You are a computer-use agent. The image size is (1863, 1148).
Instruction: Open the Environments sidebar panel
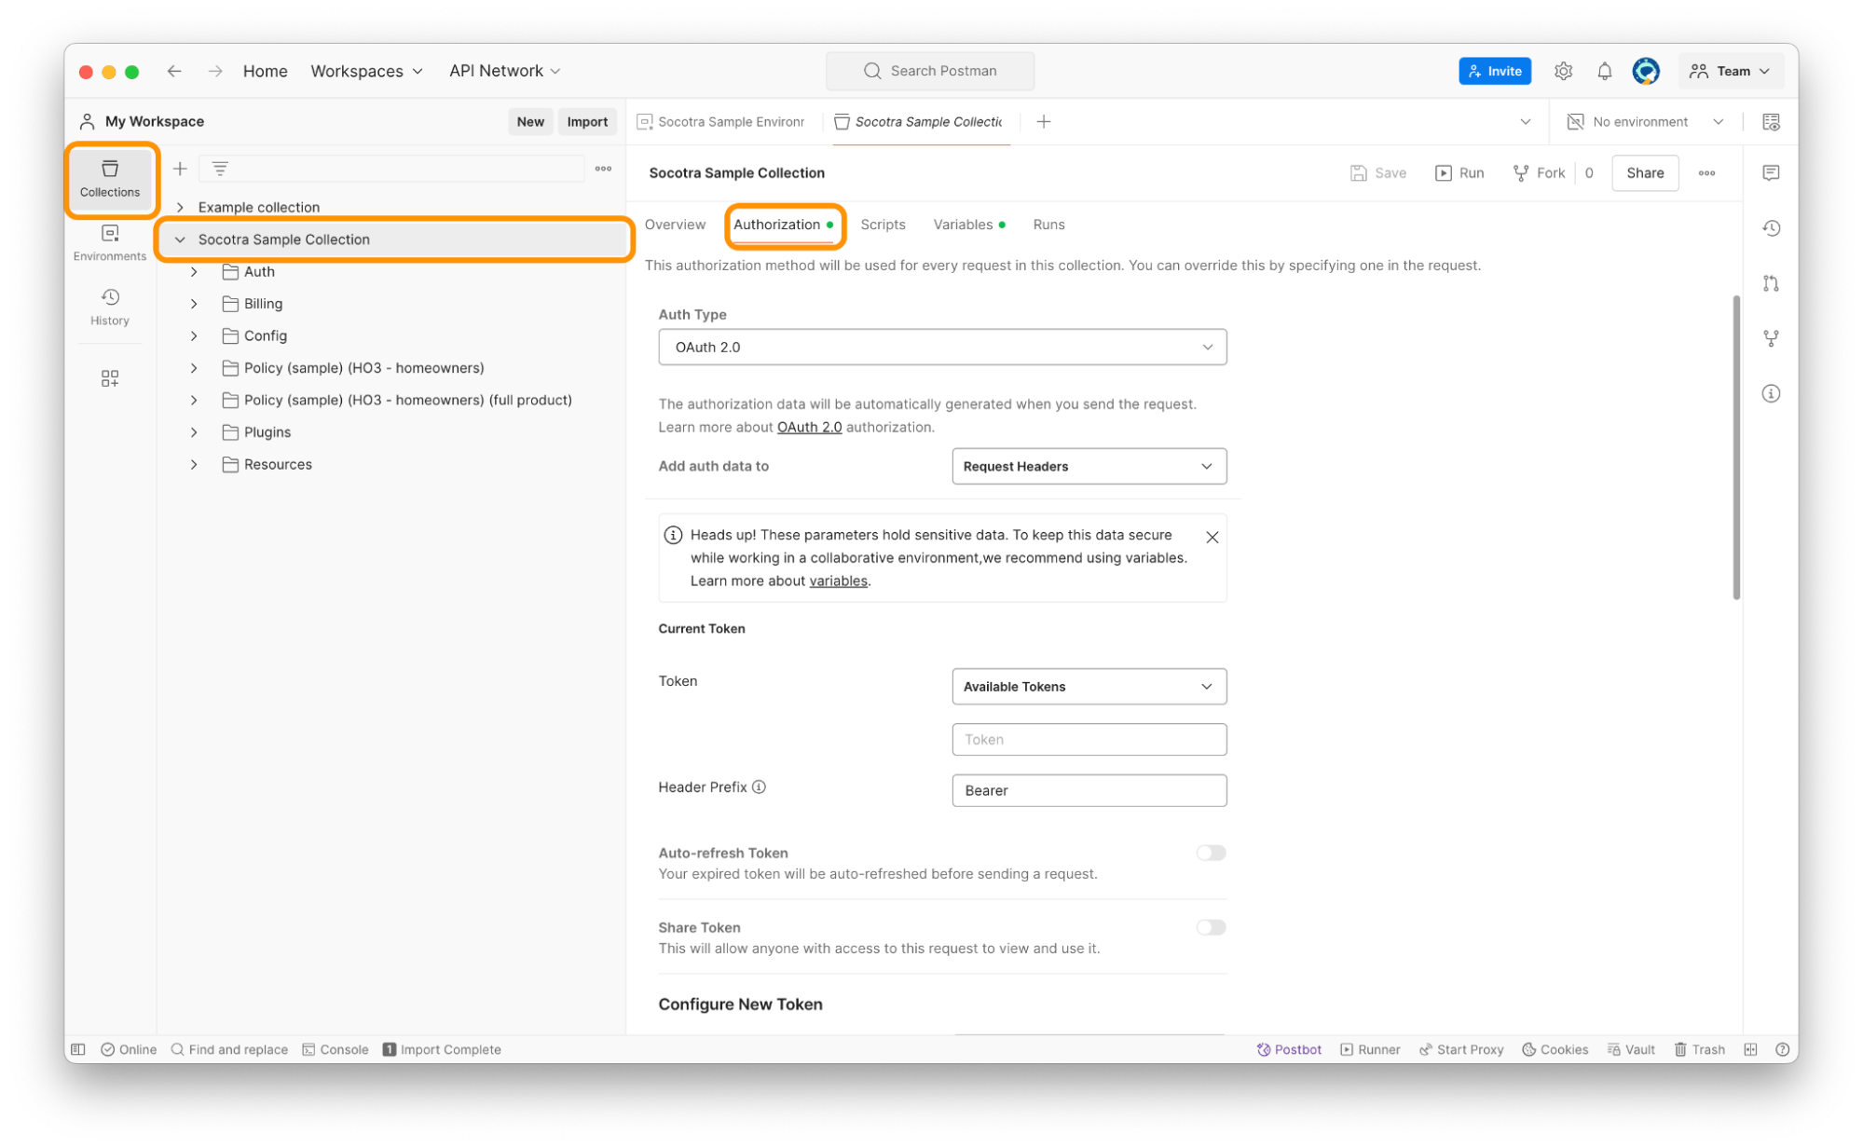click(x=110, y=241)
